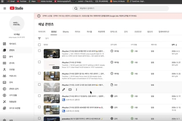Click the search magnifier icon

point(76,8)
